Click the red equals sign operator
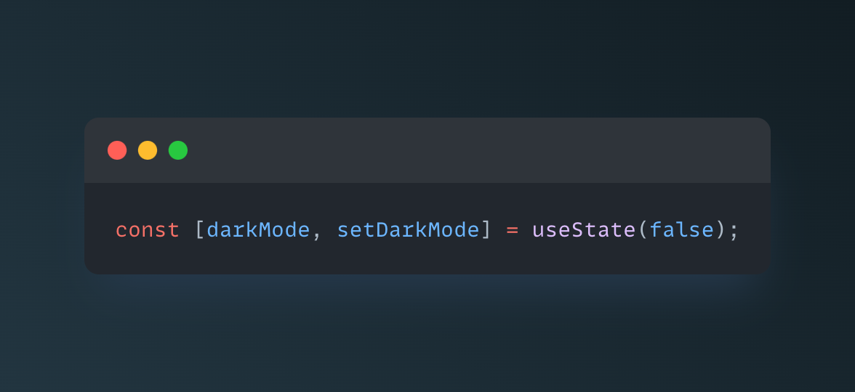The width and height of the screenshot is (855, 392). pyautogui.click(x=512, y=231)
